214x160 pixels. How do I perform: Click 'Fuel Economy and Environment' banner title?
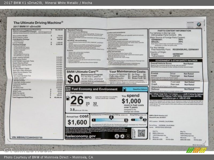point(94,89)
